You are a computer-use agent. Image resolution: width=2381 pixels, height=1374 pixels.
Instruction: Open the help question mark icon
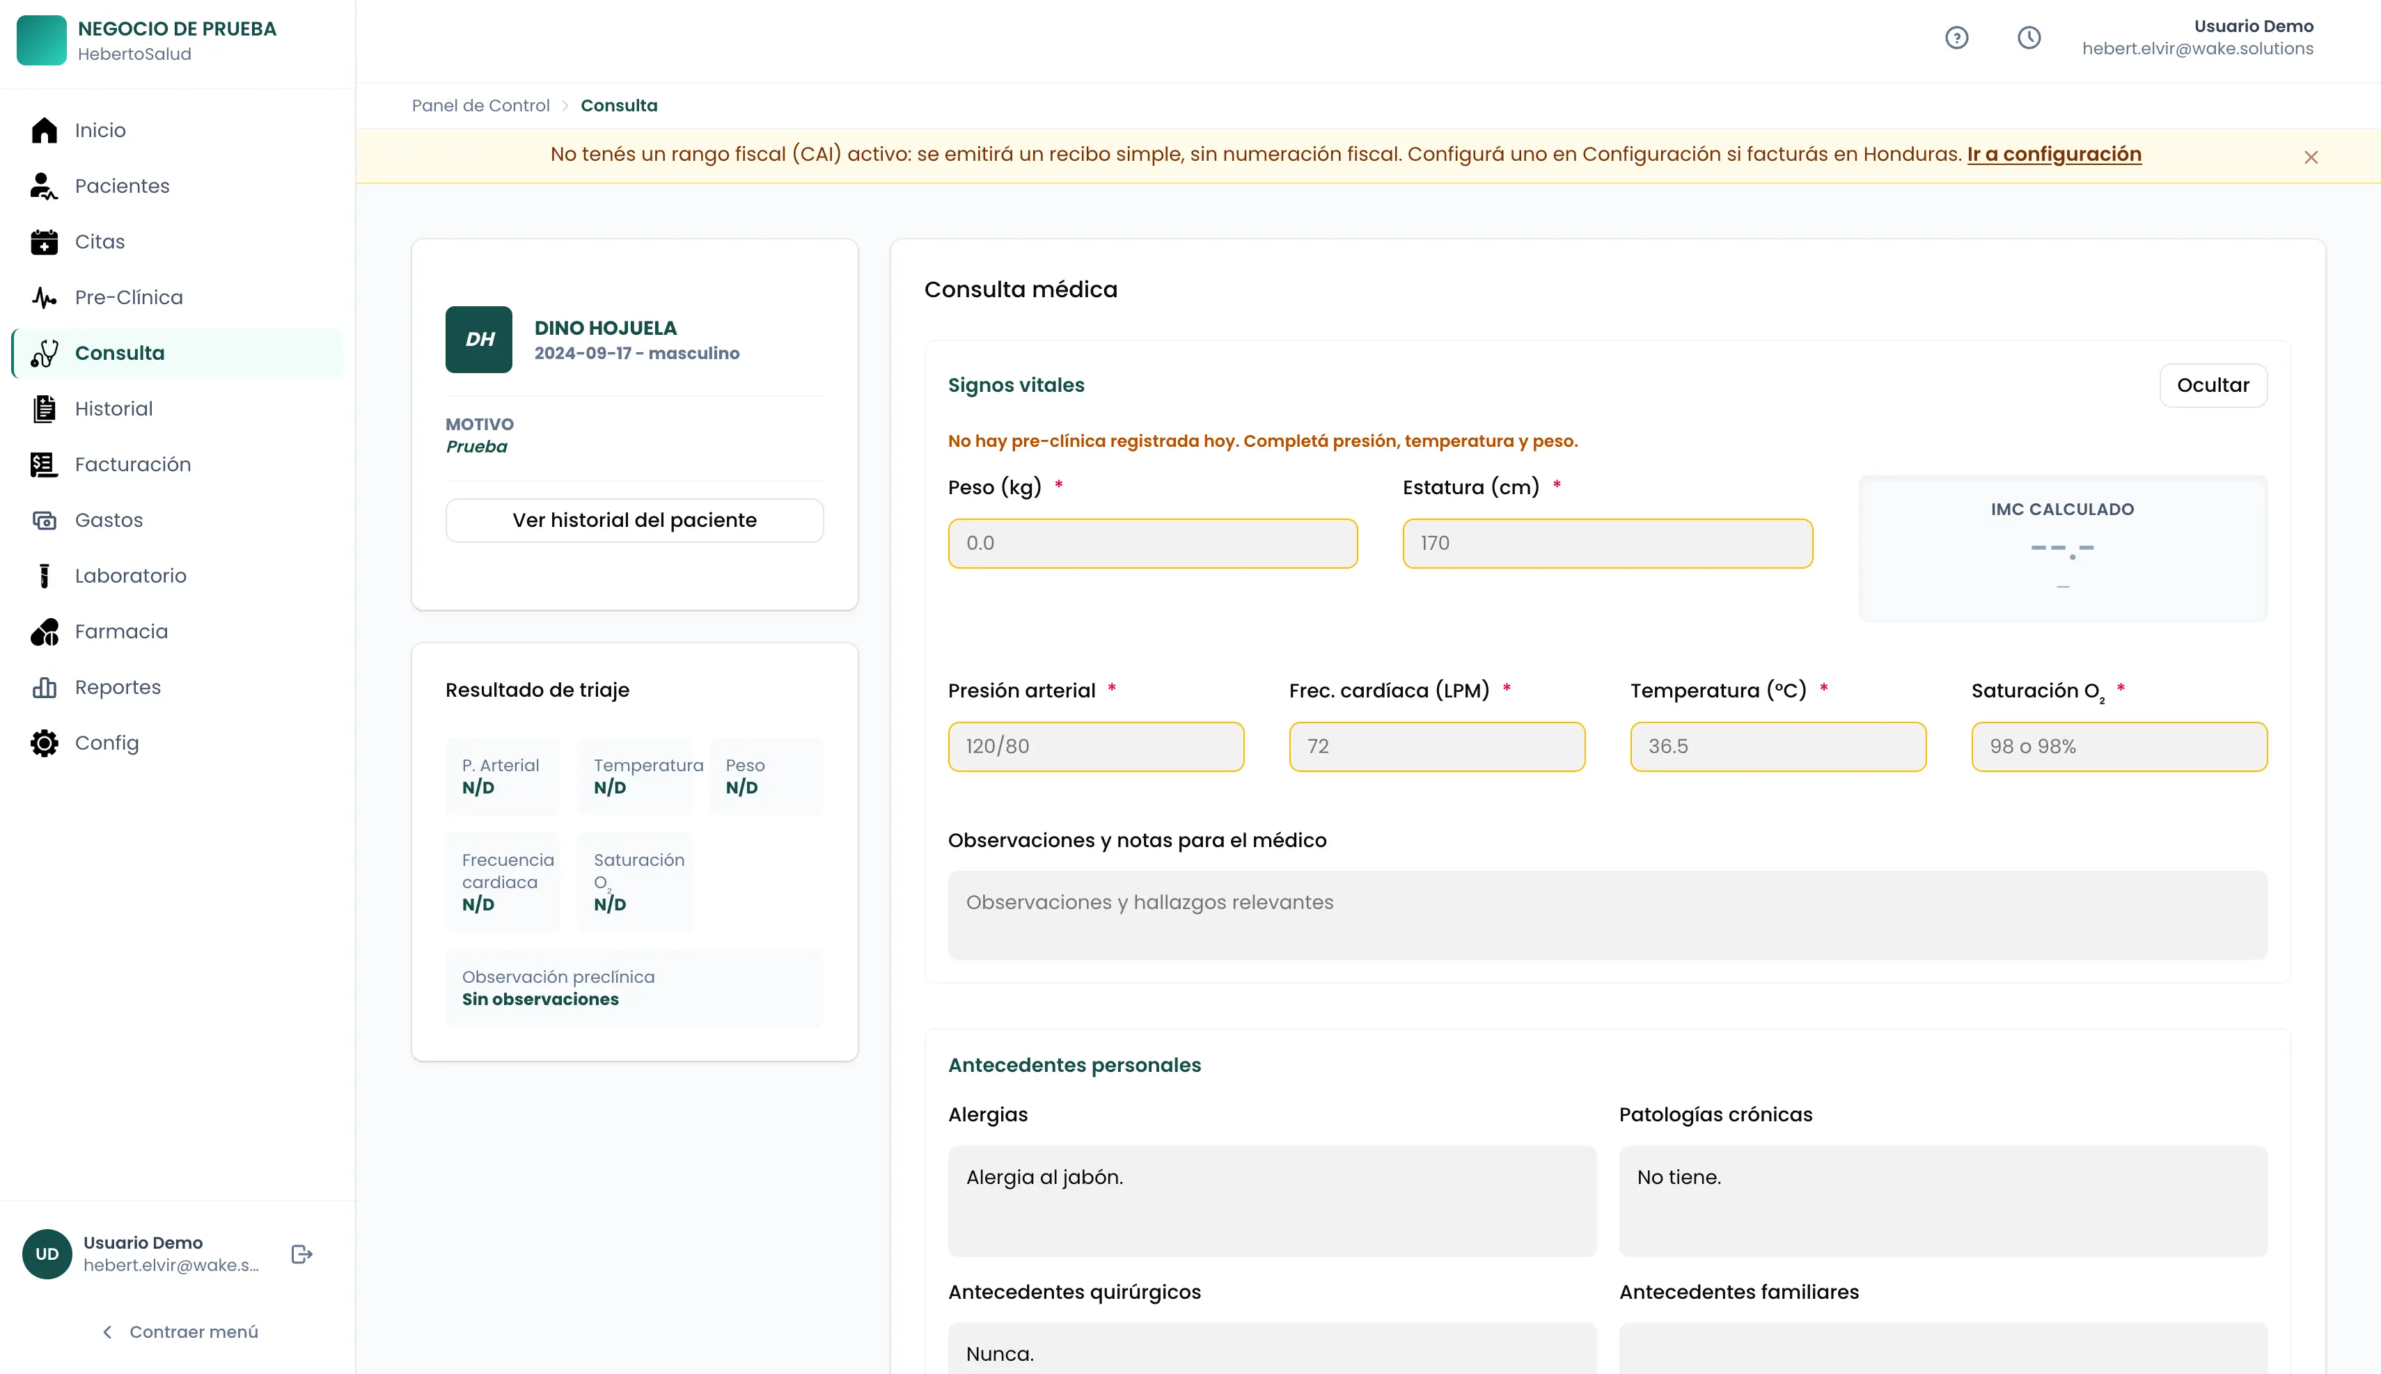point(1956,38)
